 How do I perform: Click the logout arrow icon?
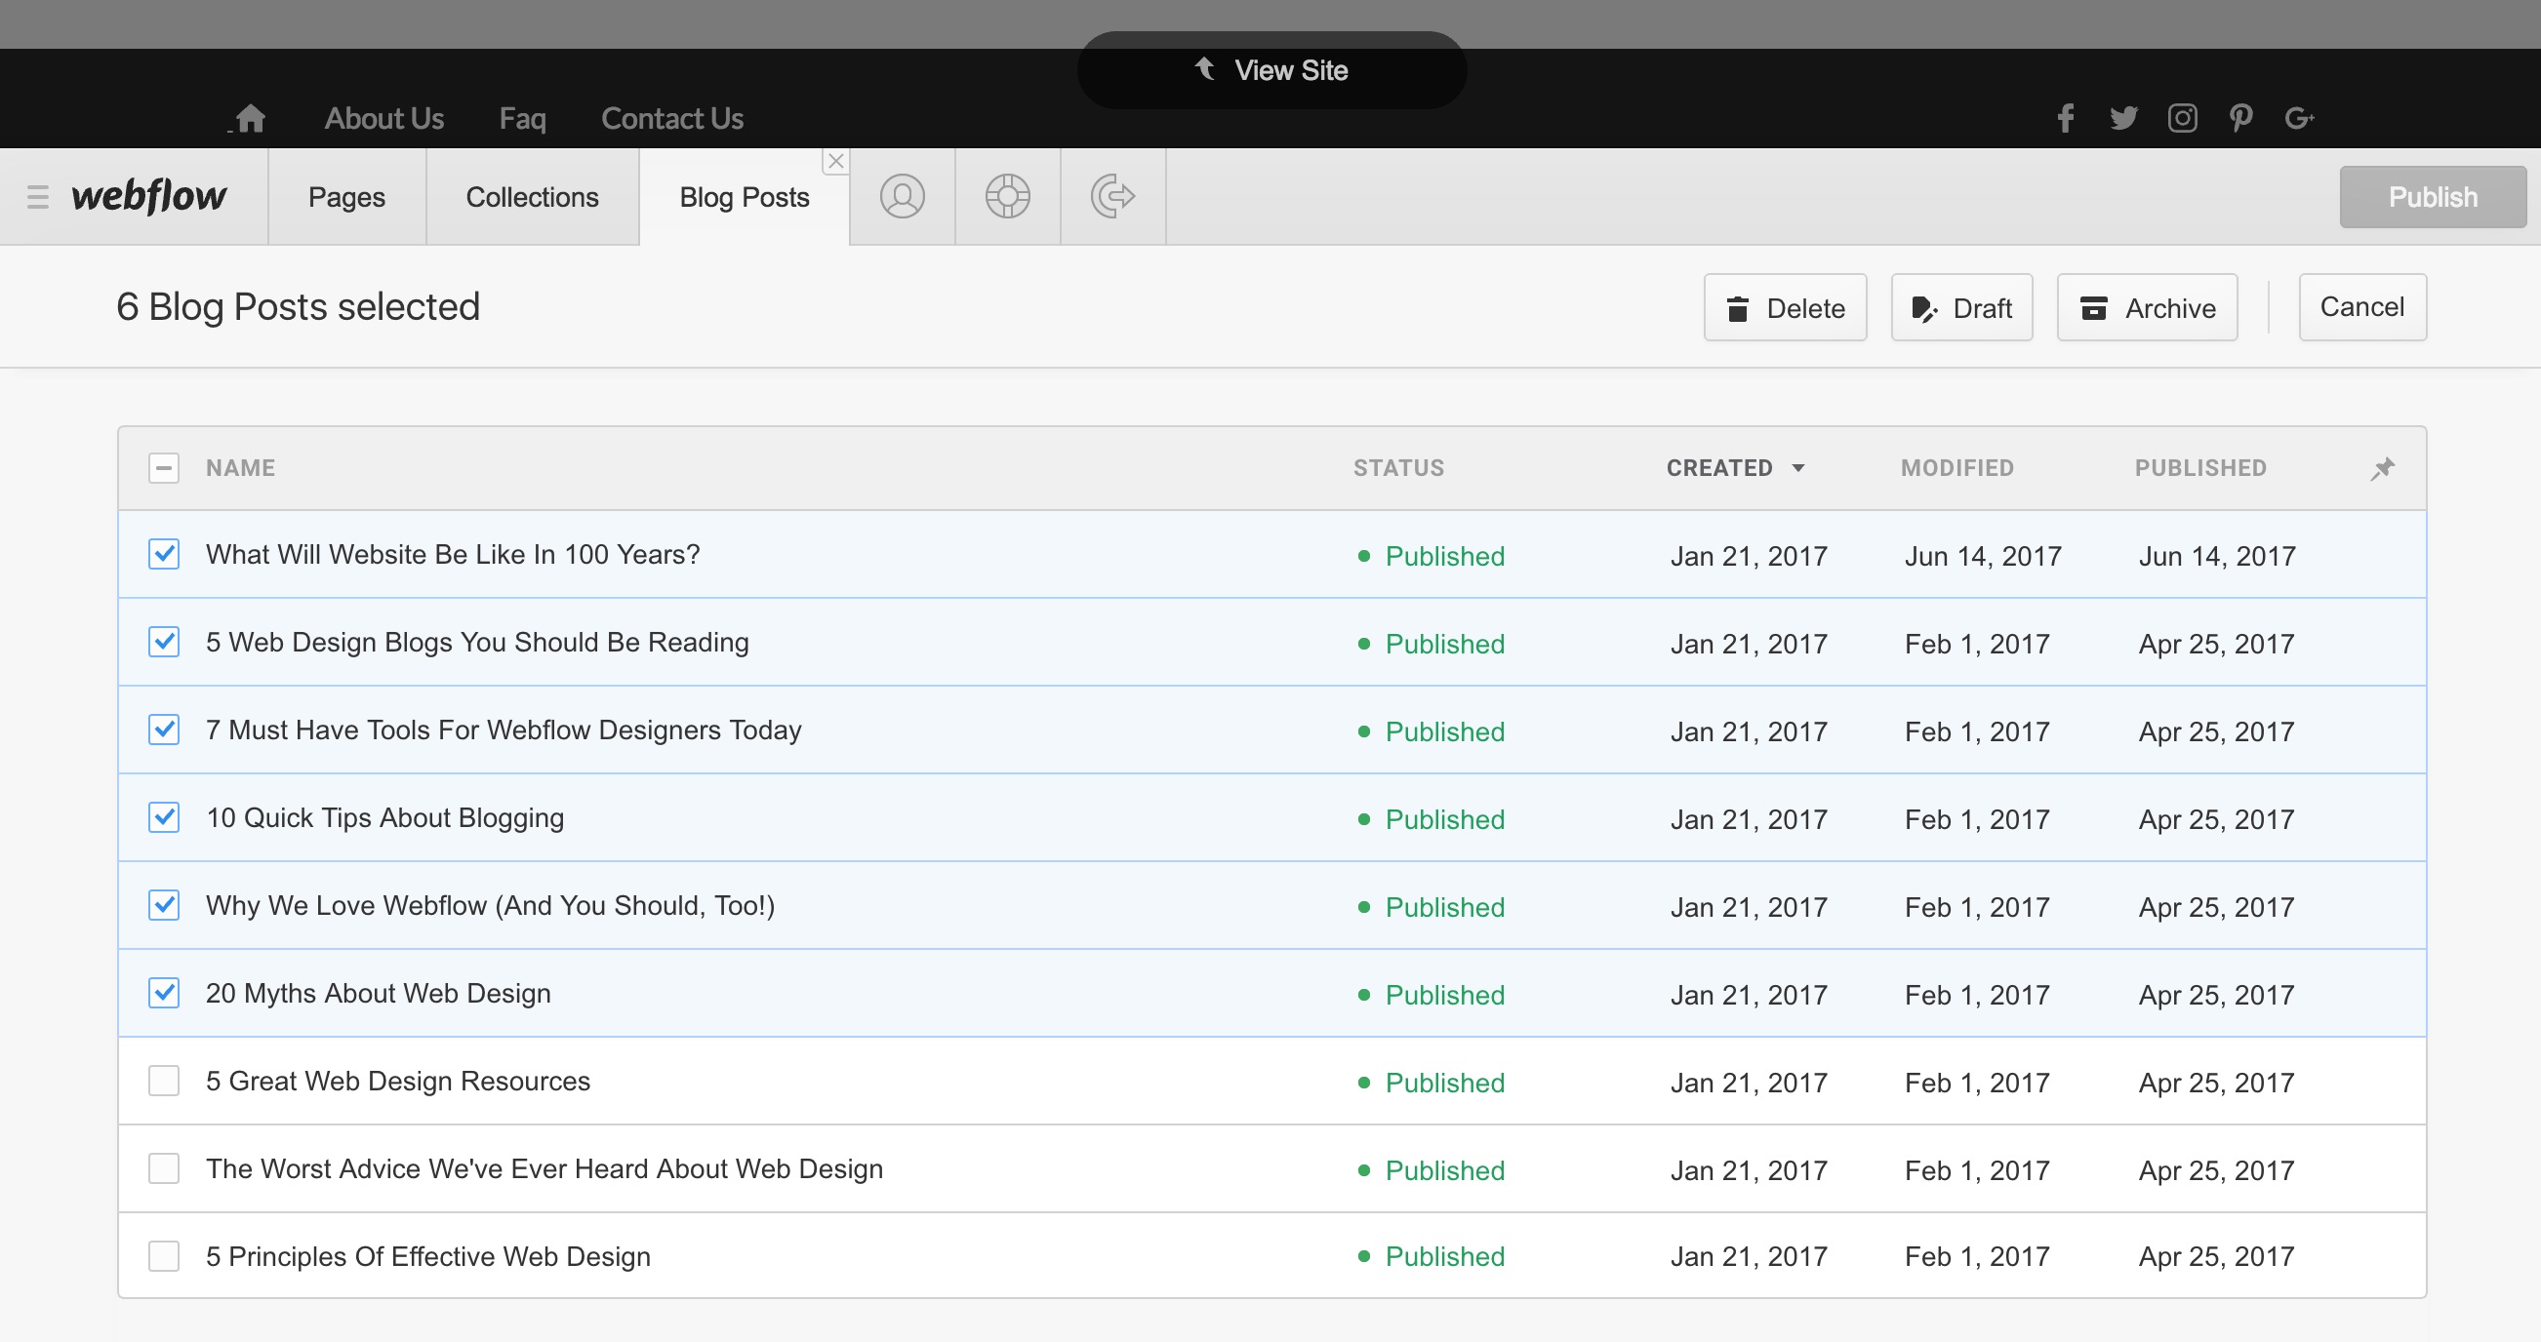[x=1112, y=196]
